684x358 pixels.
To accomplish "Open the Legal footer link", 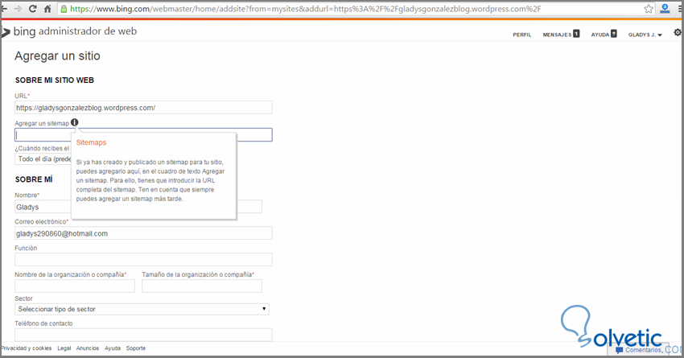I will point(64,348).
